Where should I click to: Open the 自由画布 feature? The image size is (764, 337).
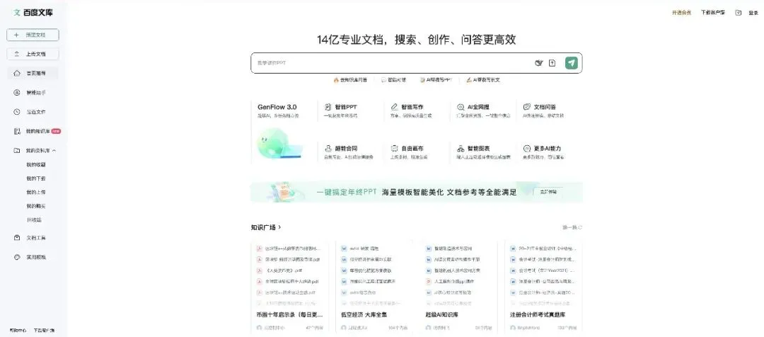coord(415,152)
